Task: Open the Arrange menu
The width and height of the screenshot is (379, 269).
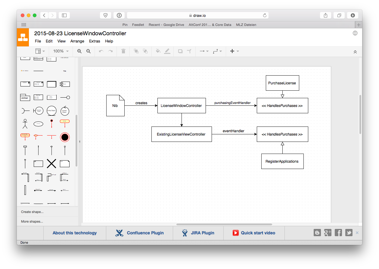Action: (x=77, y=41)
